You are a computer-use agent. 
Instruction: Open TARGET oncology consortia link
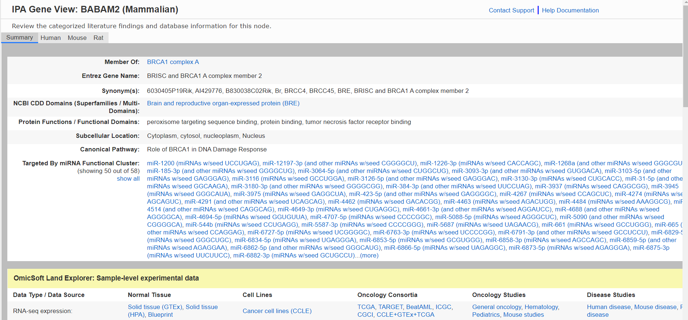(x=390, y=307)
